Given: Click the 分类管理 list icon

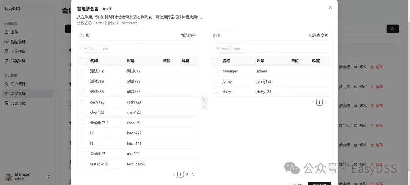Looking at the screenshot, I should [x=6, y=61].
